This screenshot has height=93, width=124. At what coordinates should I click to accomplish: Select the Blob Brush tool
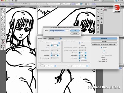2,20
